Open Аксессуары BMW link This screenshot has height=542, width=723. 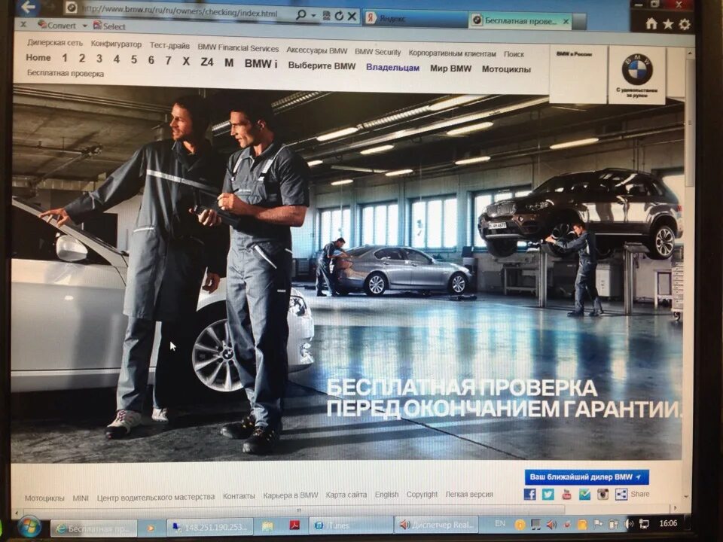tap(317, 50)
